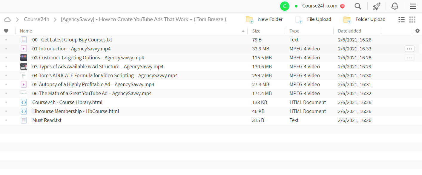Click the AgencySavvy folder breadcrumb
This screenshot has width=422, height=175.
click(143, 19)
